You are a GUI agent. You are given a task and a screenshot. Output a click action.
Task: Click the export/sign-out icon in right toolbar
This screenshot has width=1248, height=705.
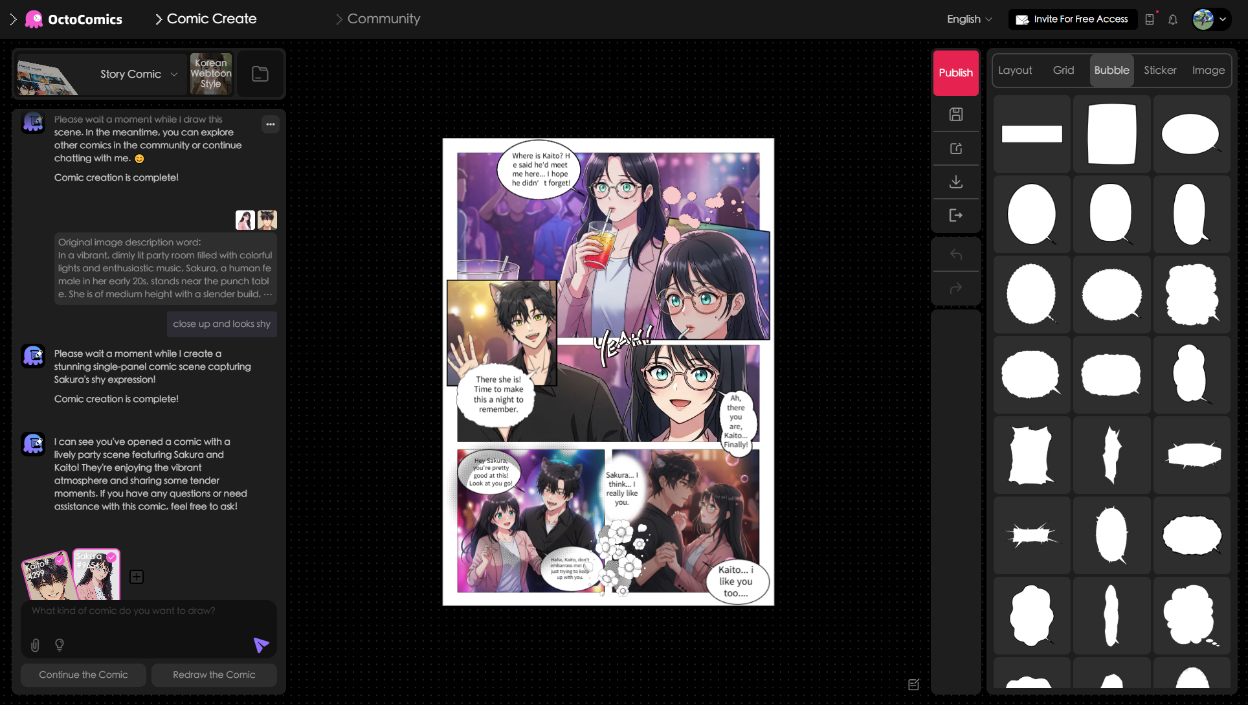point(956,216)
